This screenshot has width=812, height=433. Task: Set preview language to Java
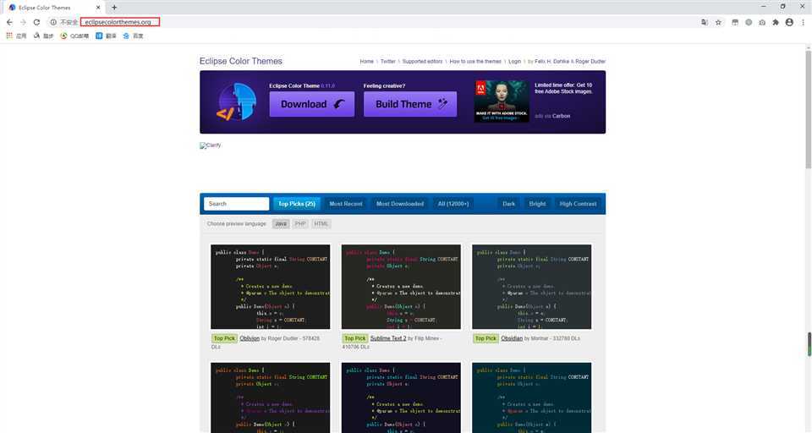tap(281, 224)
